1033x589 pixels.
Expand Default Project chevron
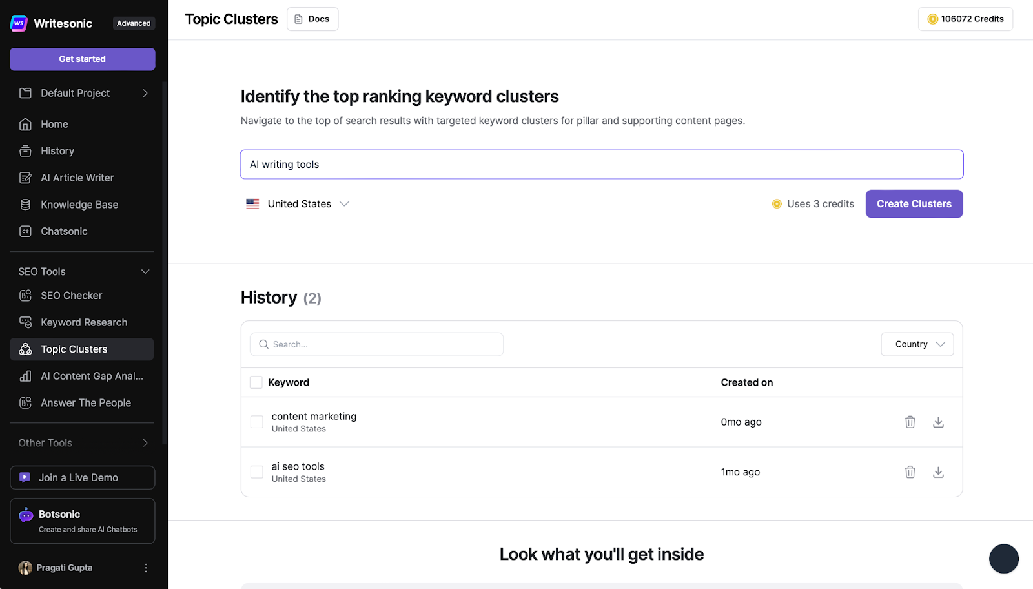click(145, 93)
